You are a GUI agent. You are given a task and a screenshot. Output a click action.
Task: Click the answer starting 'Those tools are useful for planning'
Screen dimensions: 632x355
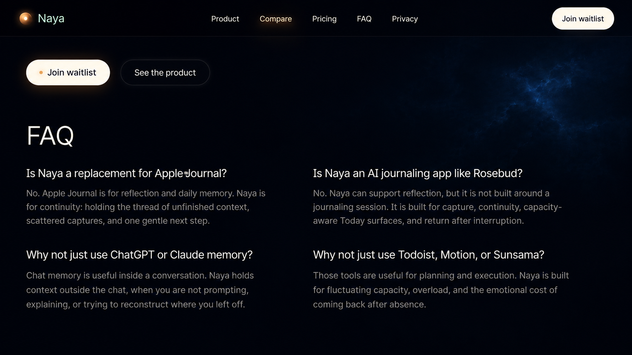pos(441,290)
